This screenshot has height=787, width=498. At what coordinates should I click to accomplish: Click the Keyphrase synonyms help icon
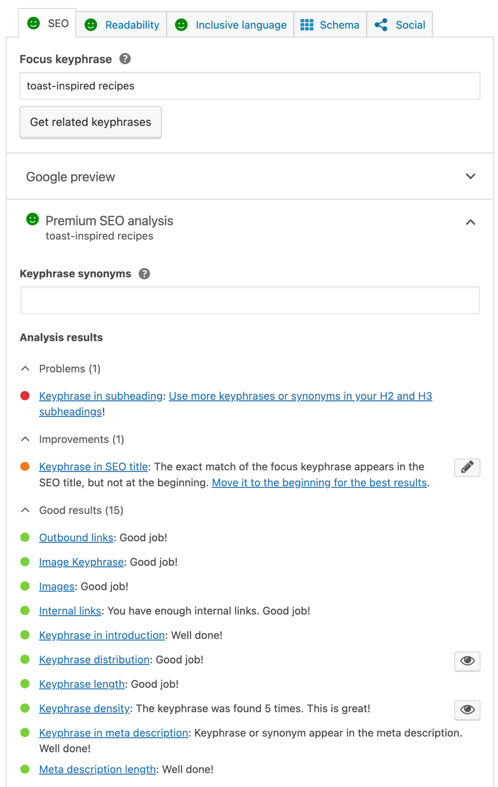pyautogui.click(x=144, y=274)
